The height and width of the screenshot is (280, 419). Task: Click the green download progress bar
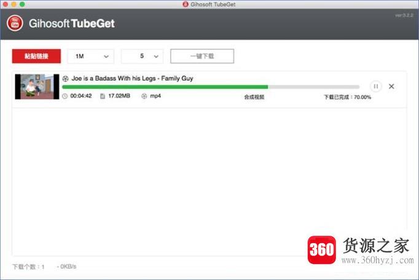click(211, 87)
